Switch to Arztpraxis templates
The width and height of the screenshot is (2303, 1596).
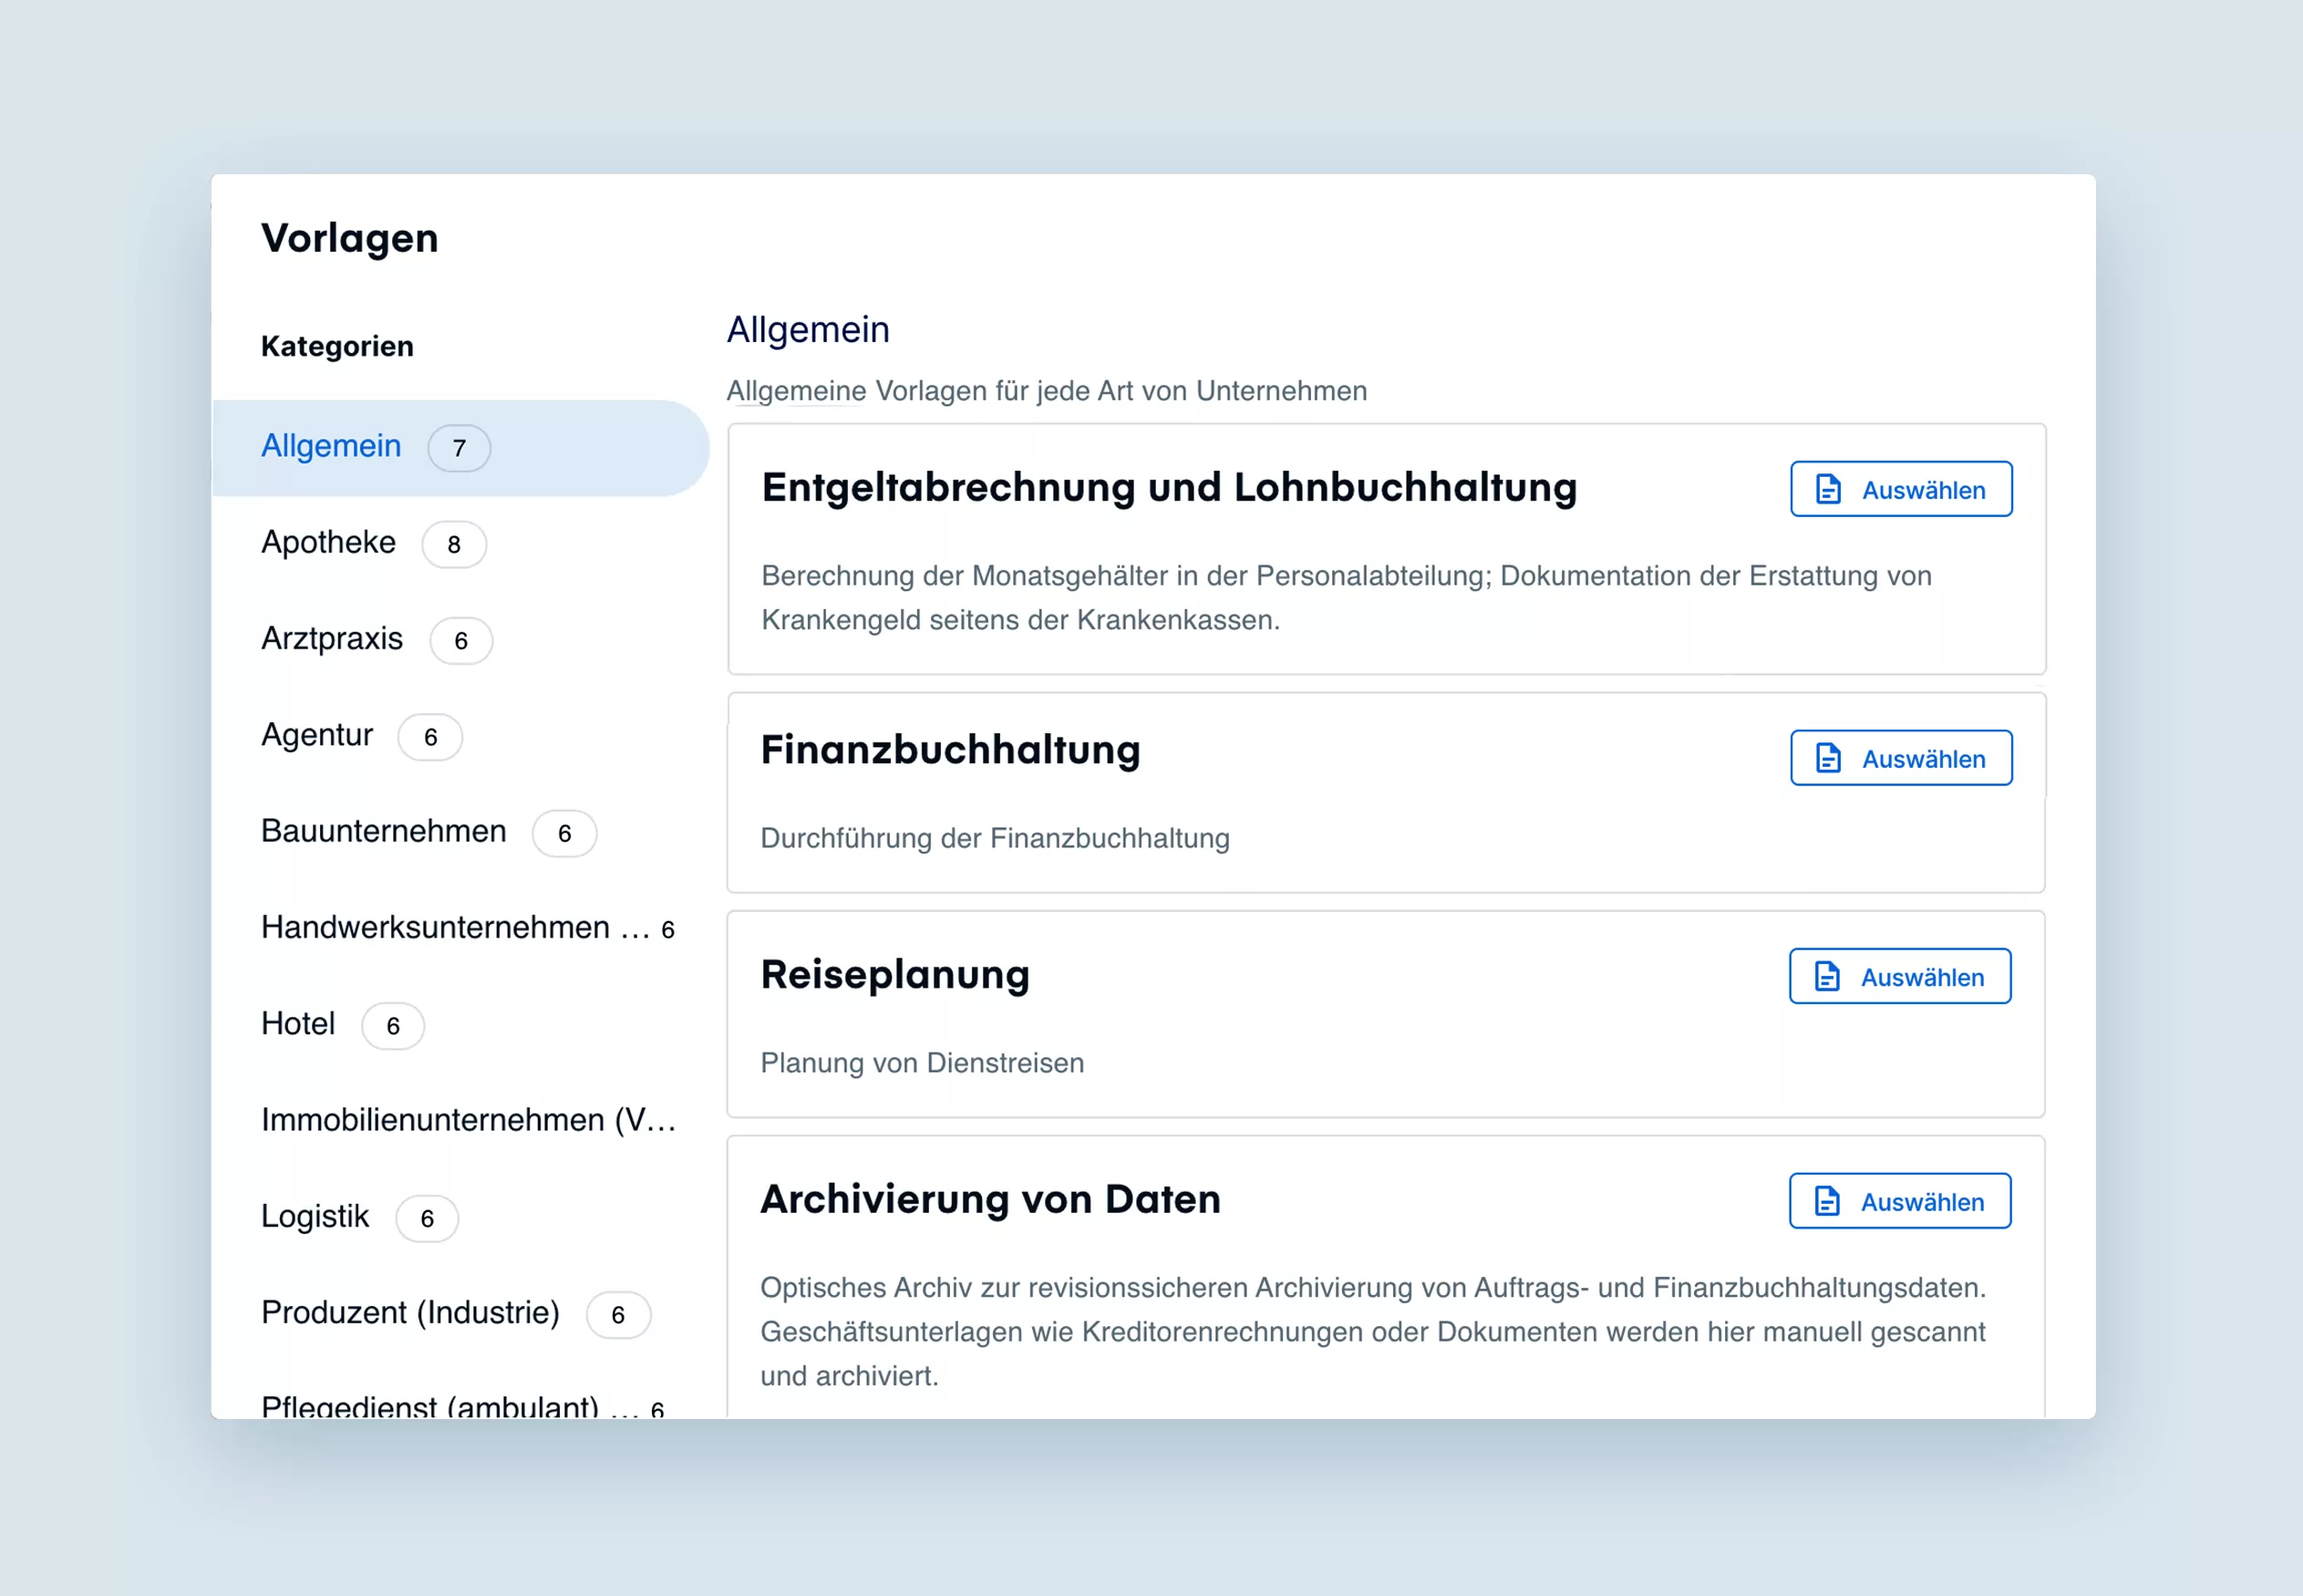460,640
